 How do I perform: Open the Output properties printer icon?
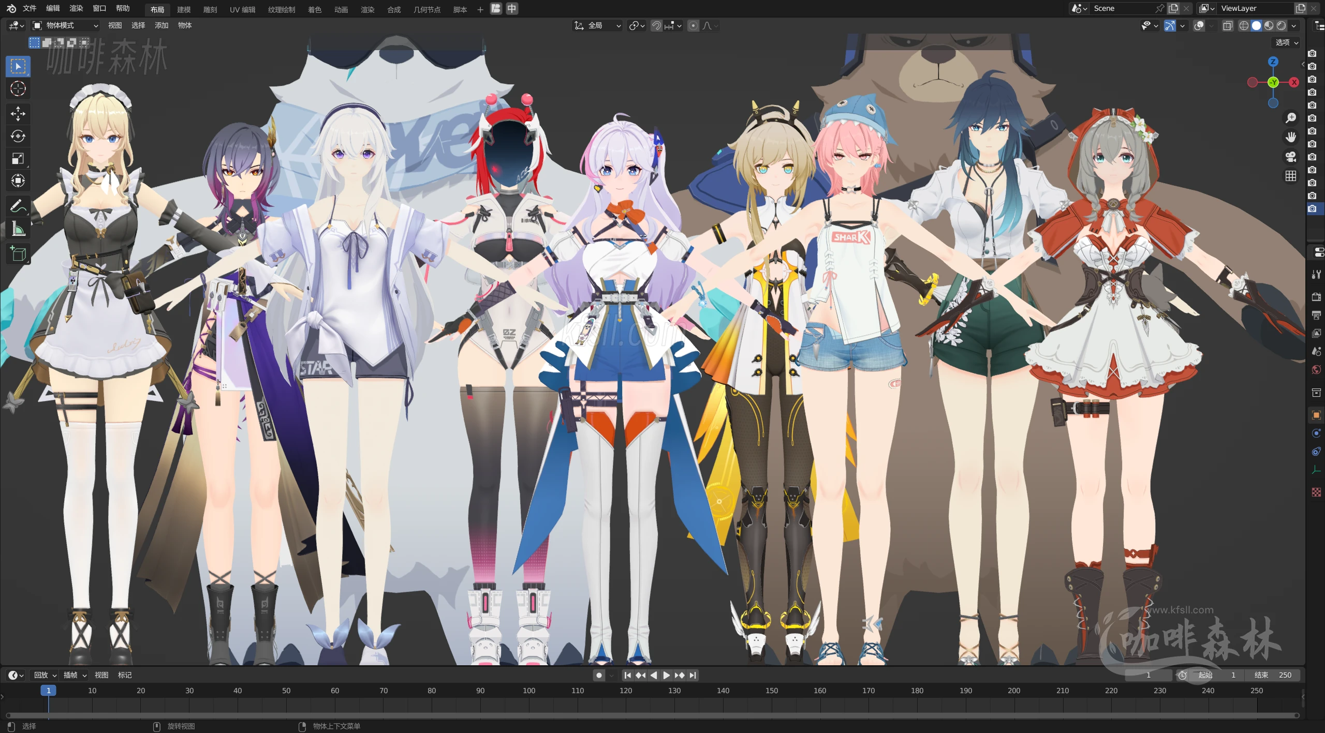tap(1316, 315)
